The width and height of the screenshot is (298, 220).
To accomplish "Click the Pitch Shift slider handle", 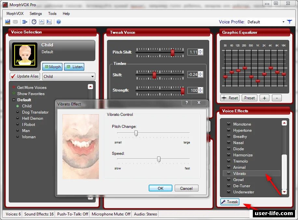I will click(x=172, y=52).
